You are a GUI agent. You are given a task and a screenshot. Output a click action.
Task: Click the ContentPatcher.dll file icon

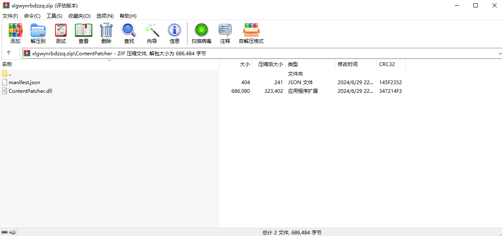[5, 91]
